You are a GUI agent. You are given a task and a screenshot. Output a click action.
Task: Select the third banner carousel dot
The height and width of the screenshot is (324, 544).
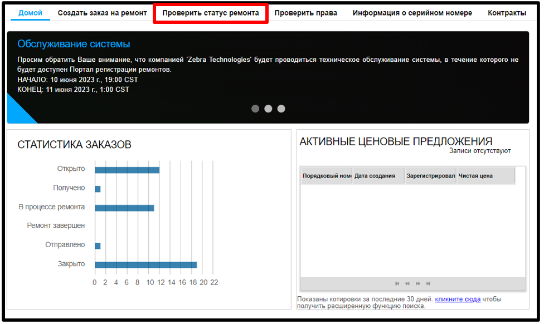pyautogui.click(x=281, y=109)
